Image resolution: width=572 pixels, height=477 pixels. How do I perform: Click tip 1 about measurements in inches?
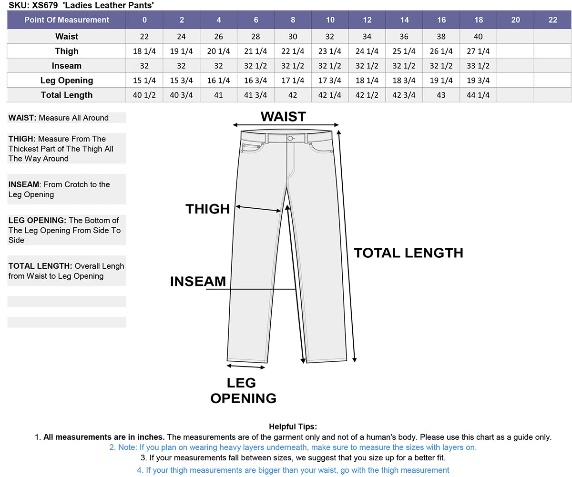tap(293, 437)
